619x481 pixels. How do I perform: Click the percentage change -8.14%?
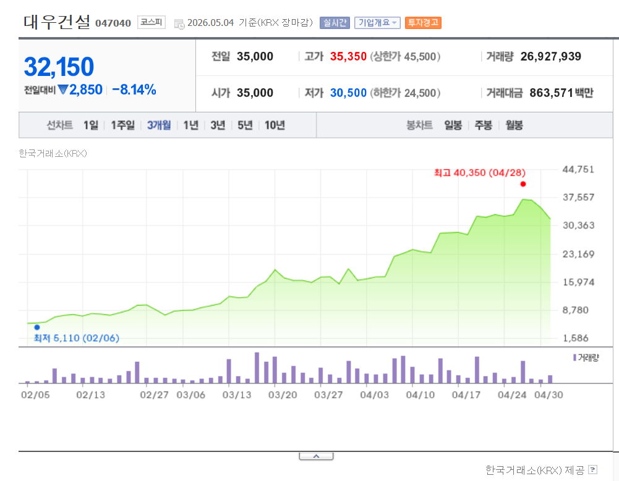(134, 90)
